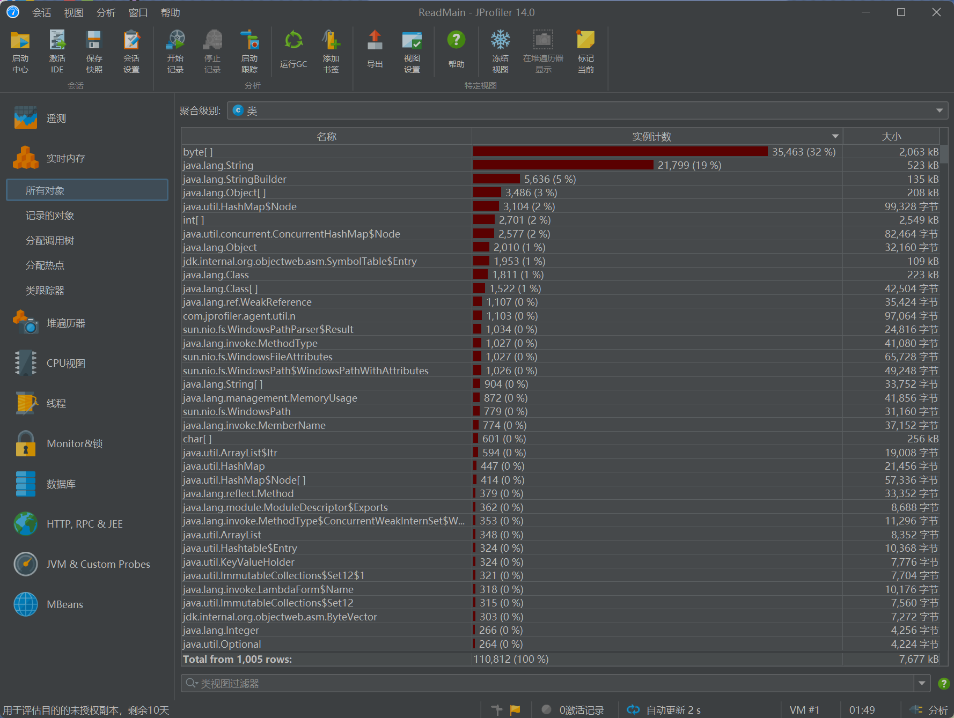Open the 窗口 menu

138,12
